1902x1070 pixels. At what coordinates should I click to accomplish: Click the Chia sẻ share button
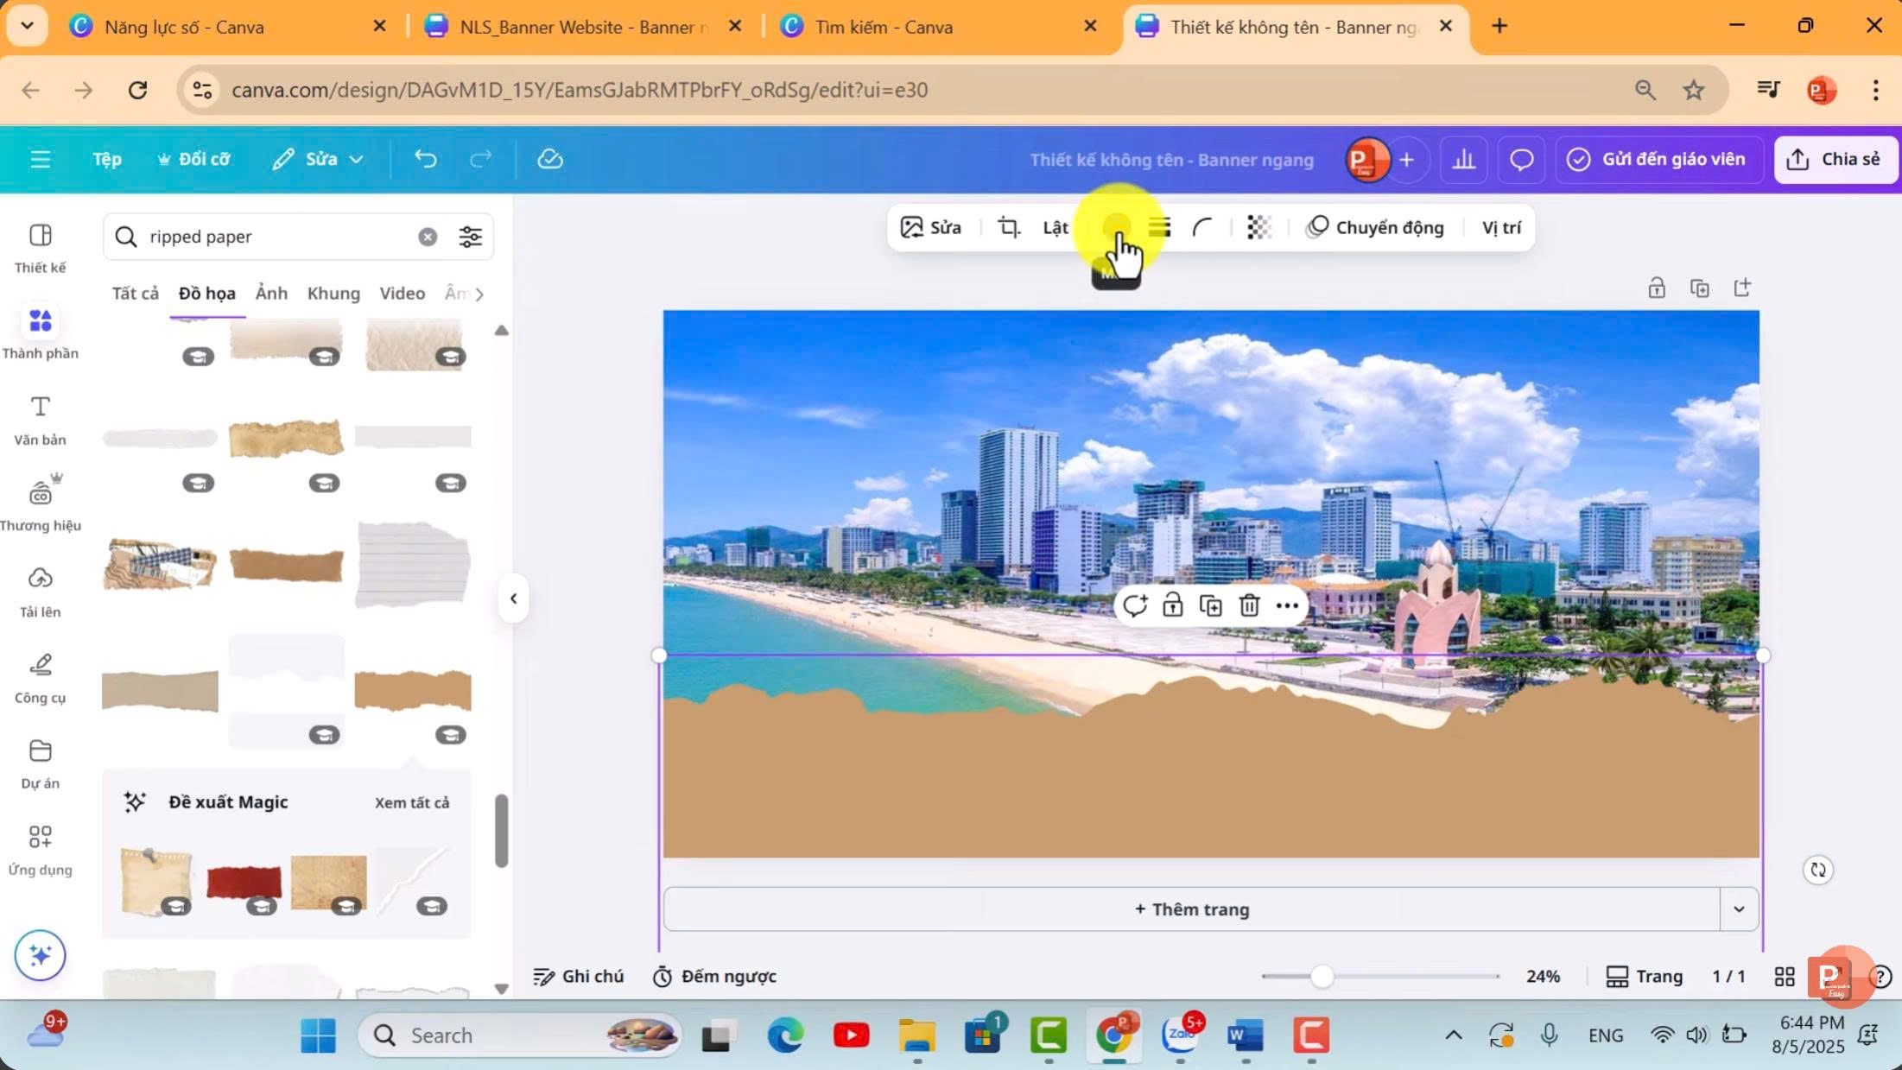point(1835,159)
